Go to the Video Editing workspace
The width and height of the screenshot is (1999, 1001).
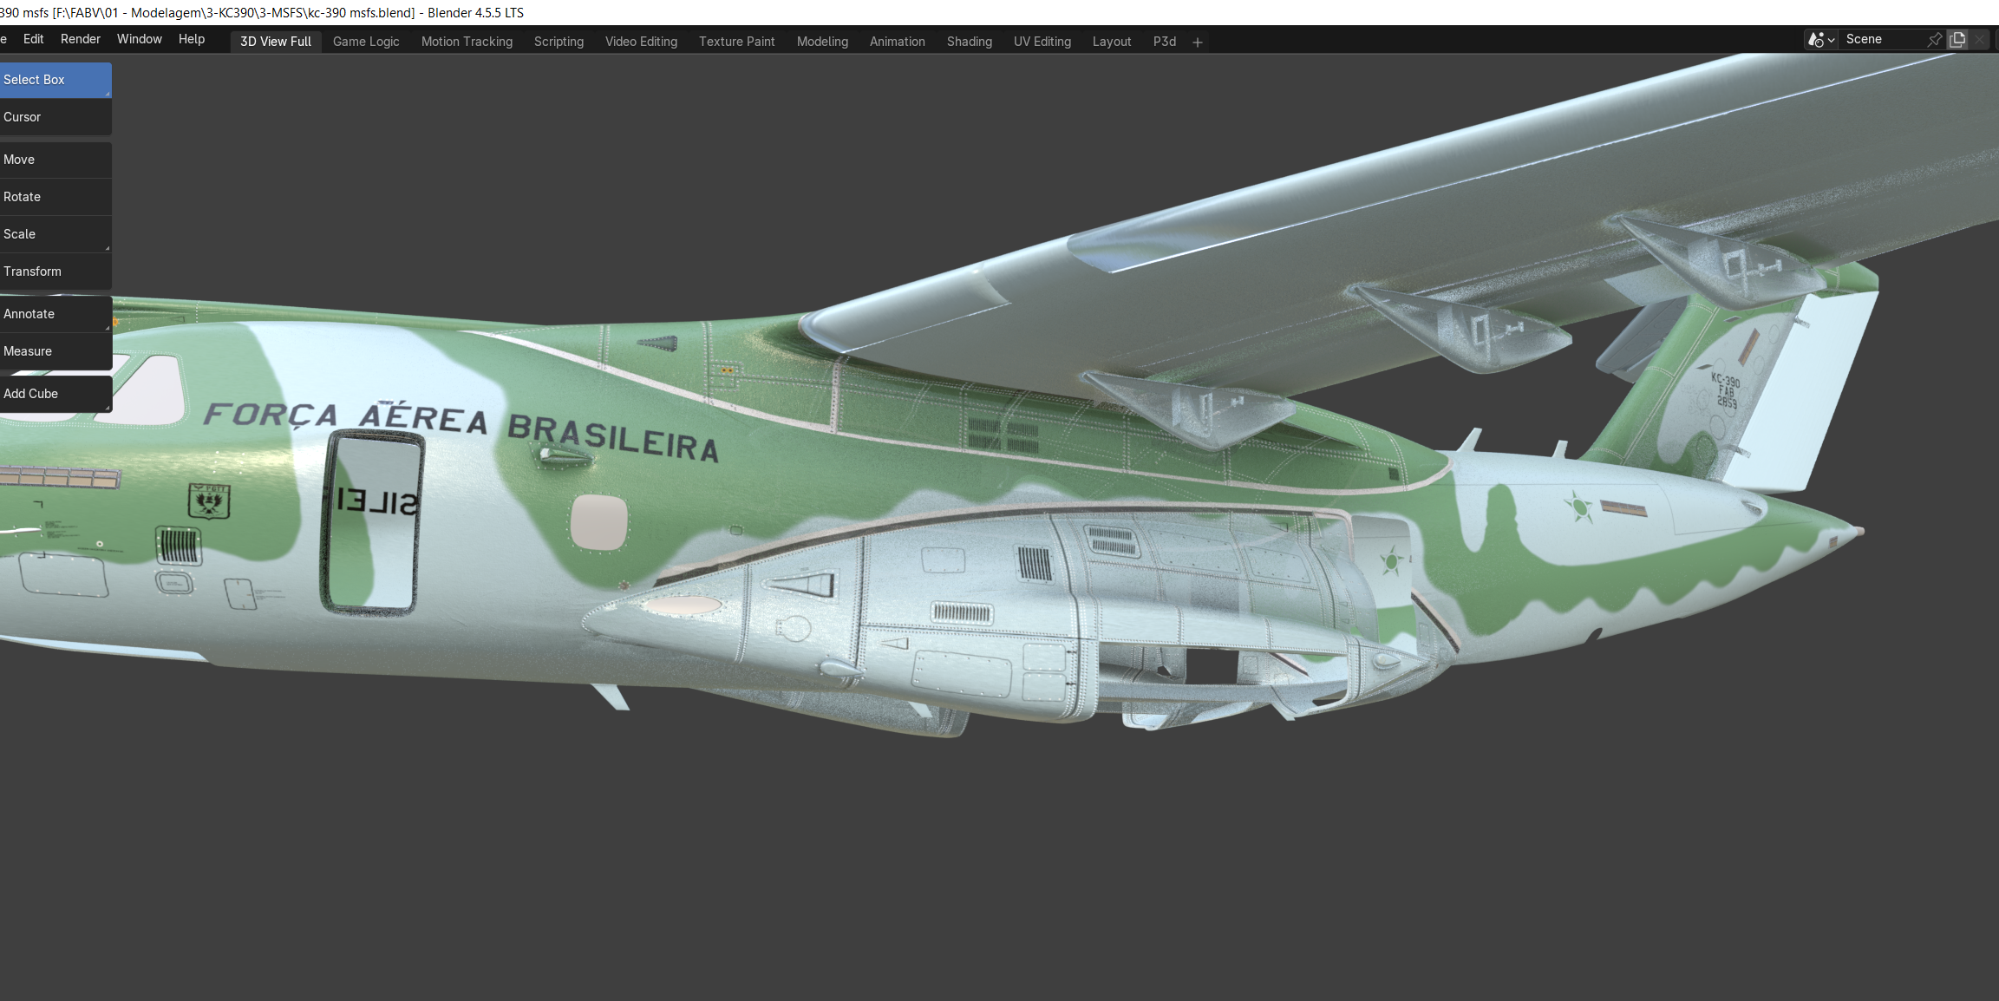coord(641,42)
